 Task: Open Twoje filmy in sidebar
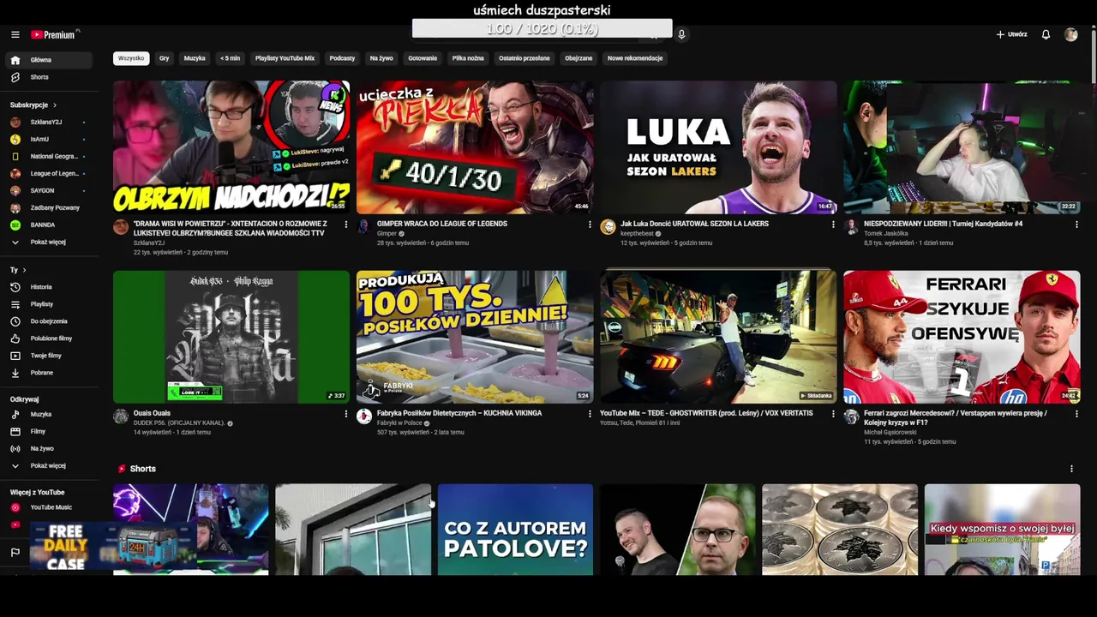coord(48,356)
